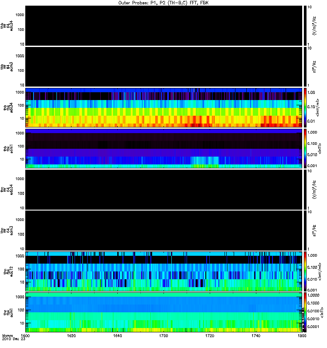327x348 pixels.
Task: Click the rainbow color bar of thb fbk edc34
Action: coord(305,107)
